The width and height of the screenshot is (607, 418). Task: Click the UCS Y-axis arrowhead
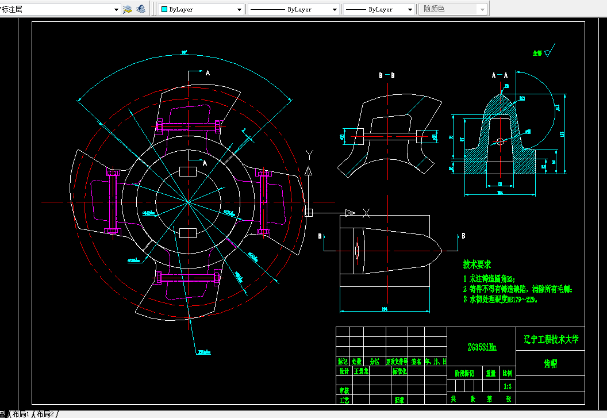tap(309, 171)
